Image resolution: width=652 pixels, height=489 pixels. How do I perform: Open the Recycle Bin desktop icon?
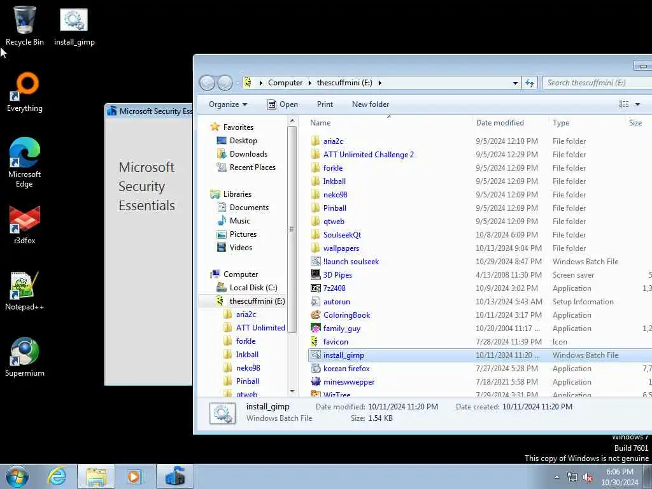tap(25, 25)
